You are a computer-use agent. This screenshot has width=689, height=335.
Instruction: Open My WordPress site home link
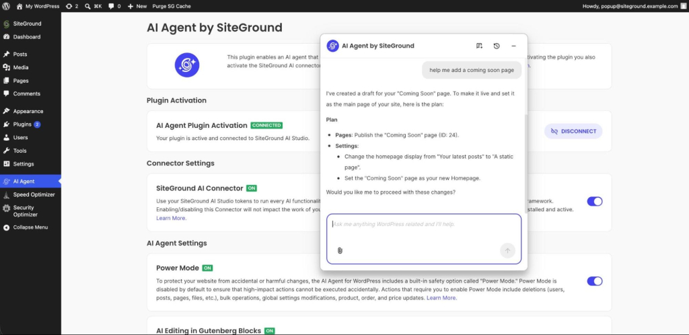[38, 6]
